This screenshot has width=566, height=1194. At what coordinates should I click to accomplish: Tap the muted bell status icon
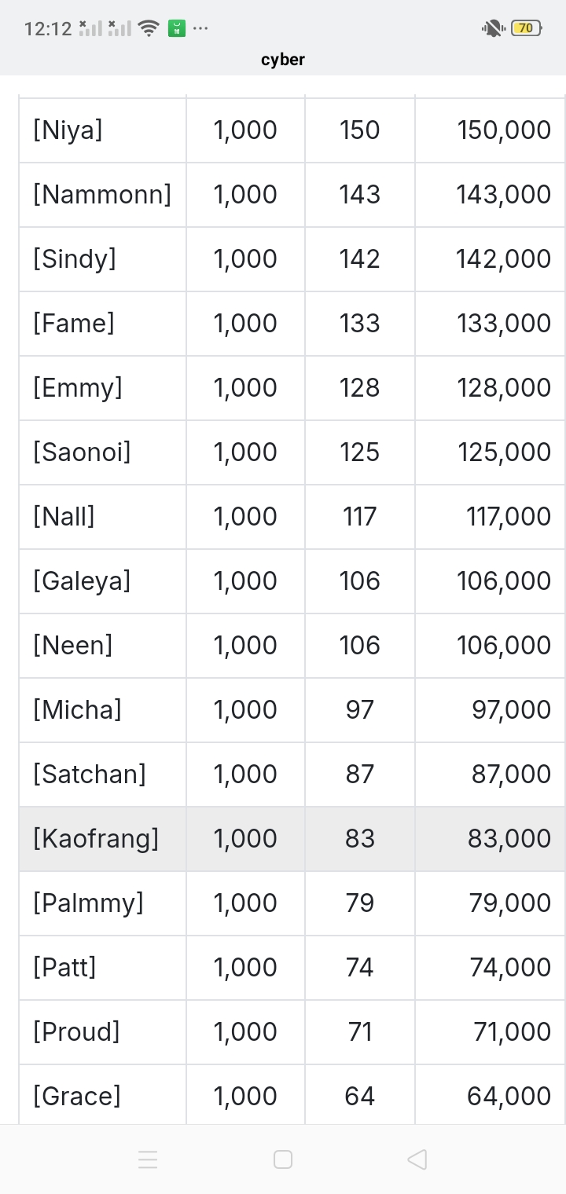tap(493, 29)
